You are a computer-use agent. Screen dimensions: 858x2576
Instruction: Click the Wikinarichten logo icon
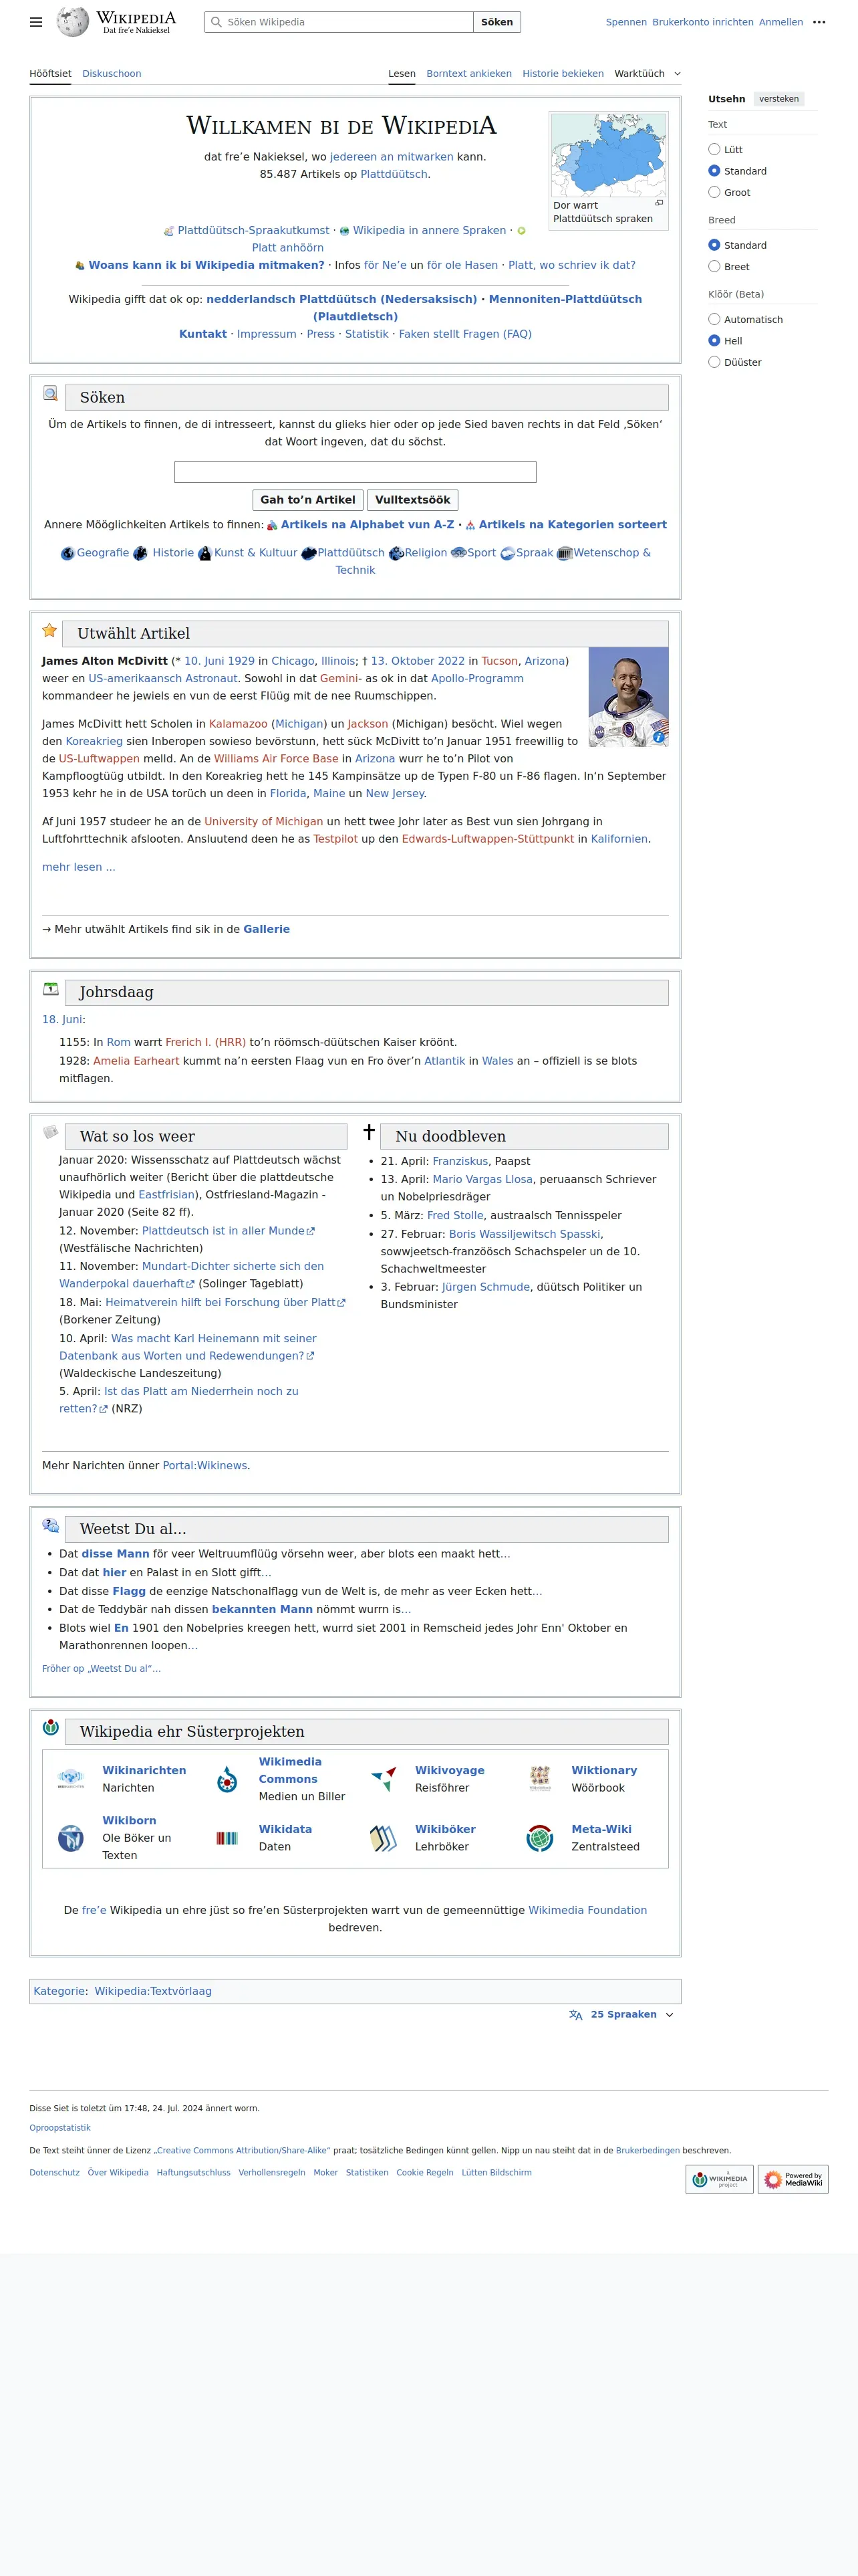[70, 1779]
